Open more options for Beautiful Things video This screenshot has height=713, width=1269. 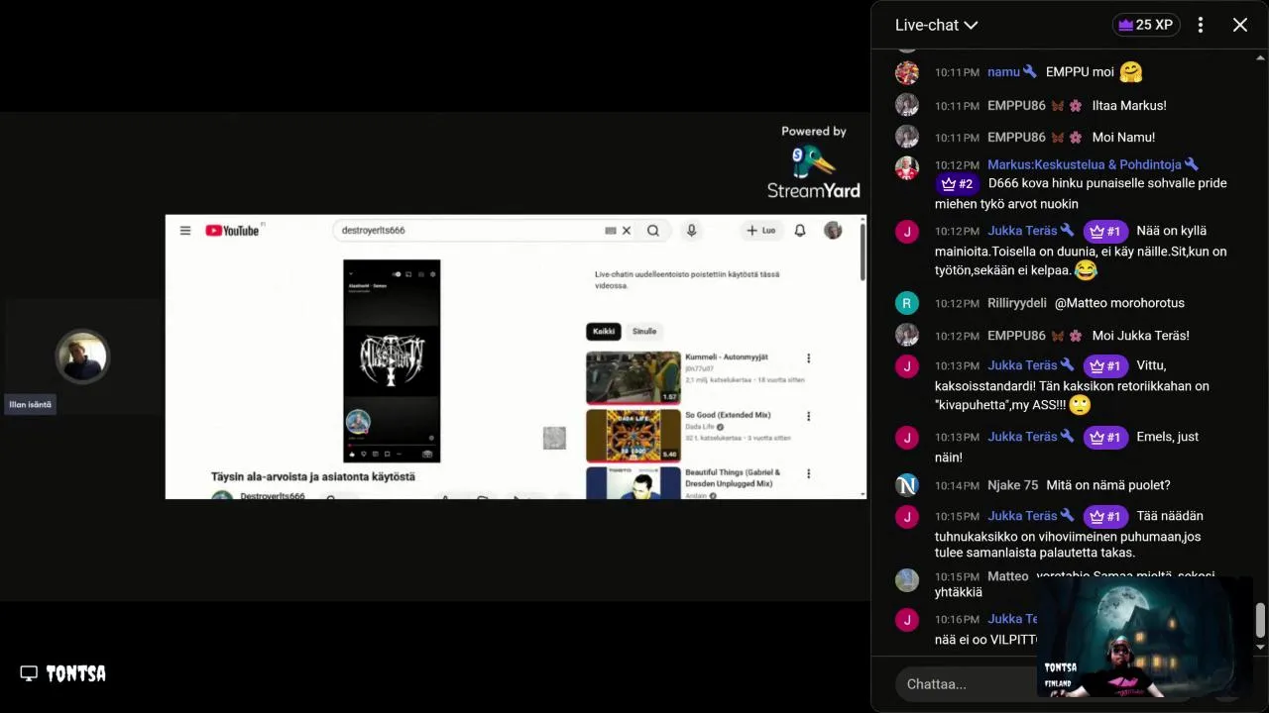pyautogui.click(x=808, y=474)
